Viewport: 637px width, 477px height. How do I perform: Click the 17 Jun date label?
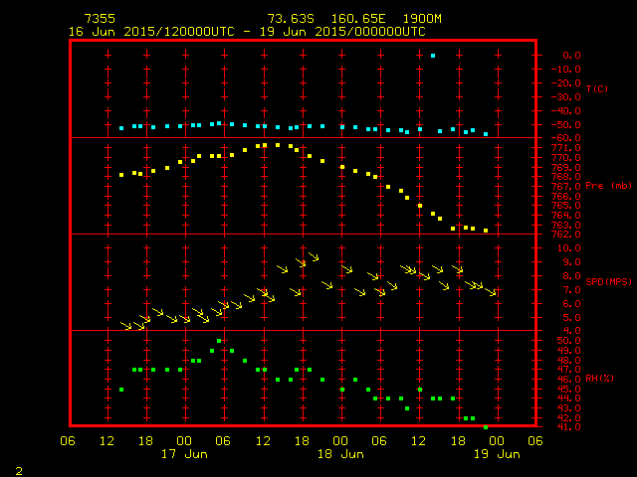click(x=184, y=454)
